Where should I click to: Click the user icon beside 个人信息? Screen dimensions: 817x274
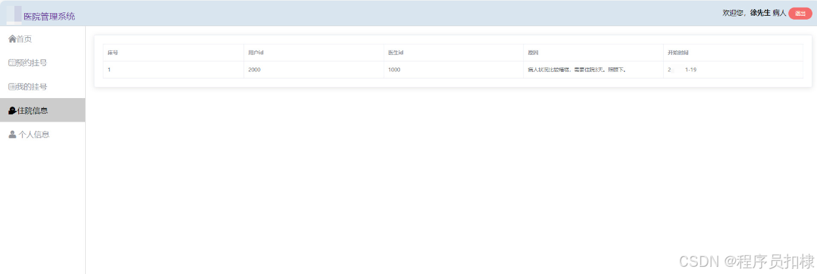click(12, 135)
